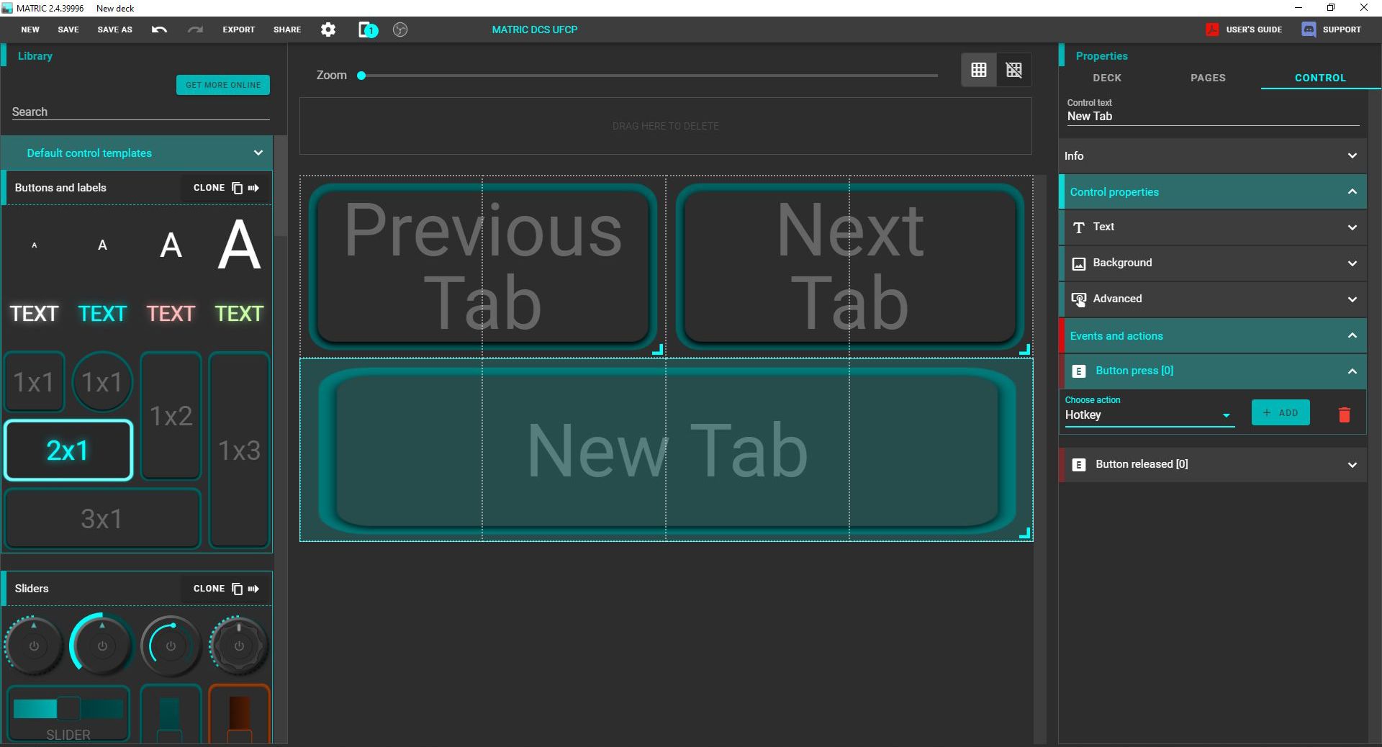1382x747 pixels.
Task: Click the Discord Support icon
Action: pyautogui.click(x=1309, y=30)
